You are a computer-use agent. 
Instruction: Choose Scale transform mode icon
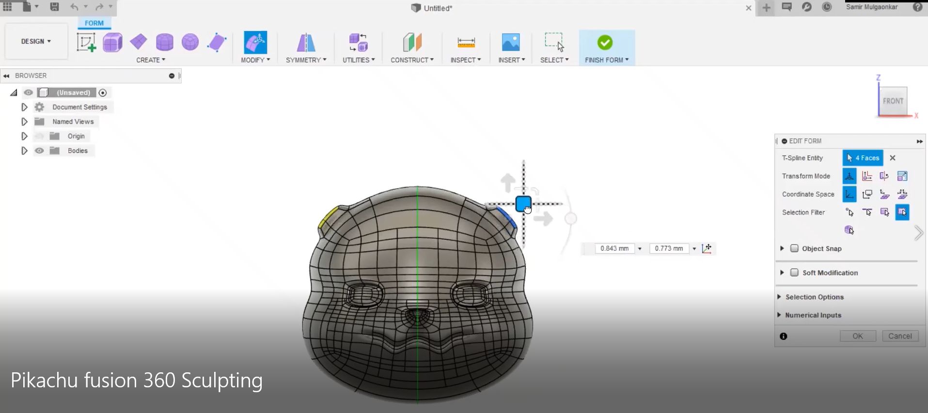(902, 176)
